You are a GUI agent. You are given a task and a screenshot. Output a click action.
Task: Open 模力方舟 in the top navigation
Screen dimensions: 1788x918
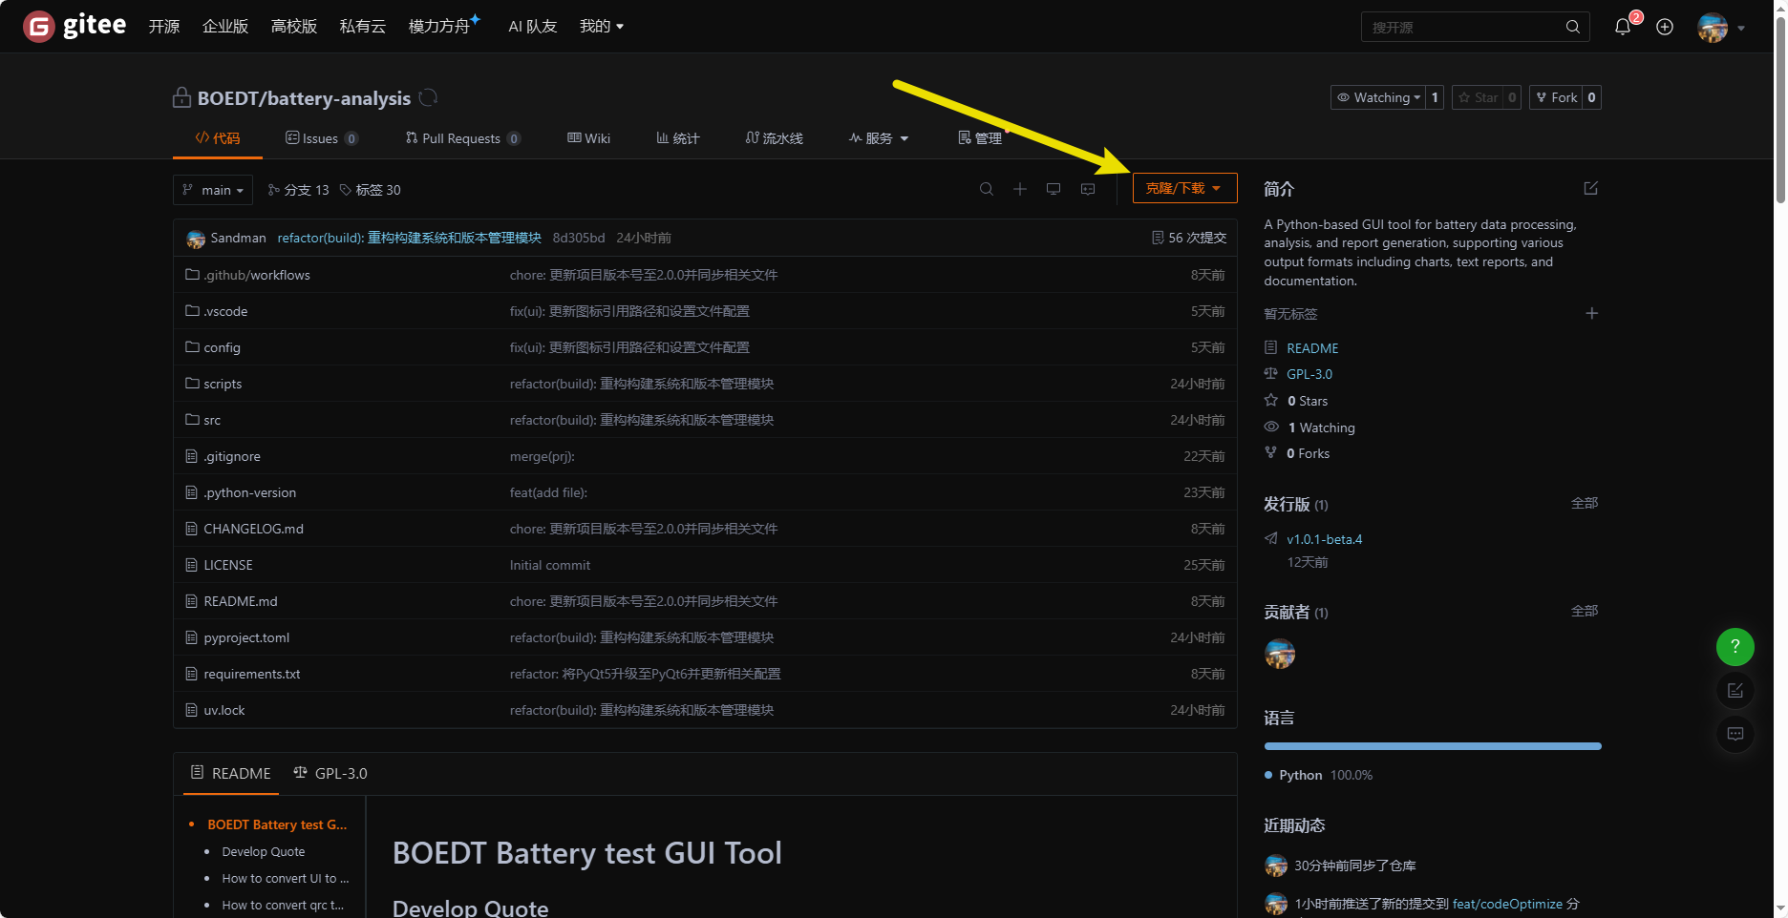tap(439, 26)
